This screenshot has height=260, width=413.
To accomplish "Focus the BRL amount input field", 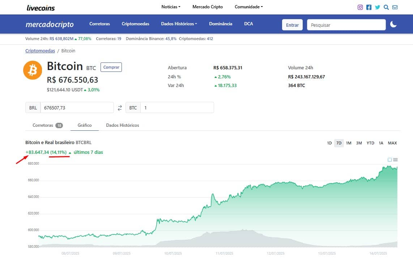I will click(x=77, y=108).
